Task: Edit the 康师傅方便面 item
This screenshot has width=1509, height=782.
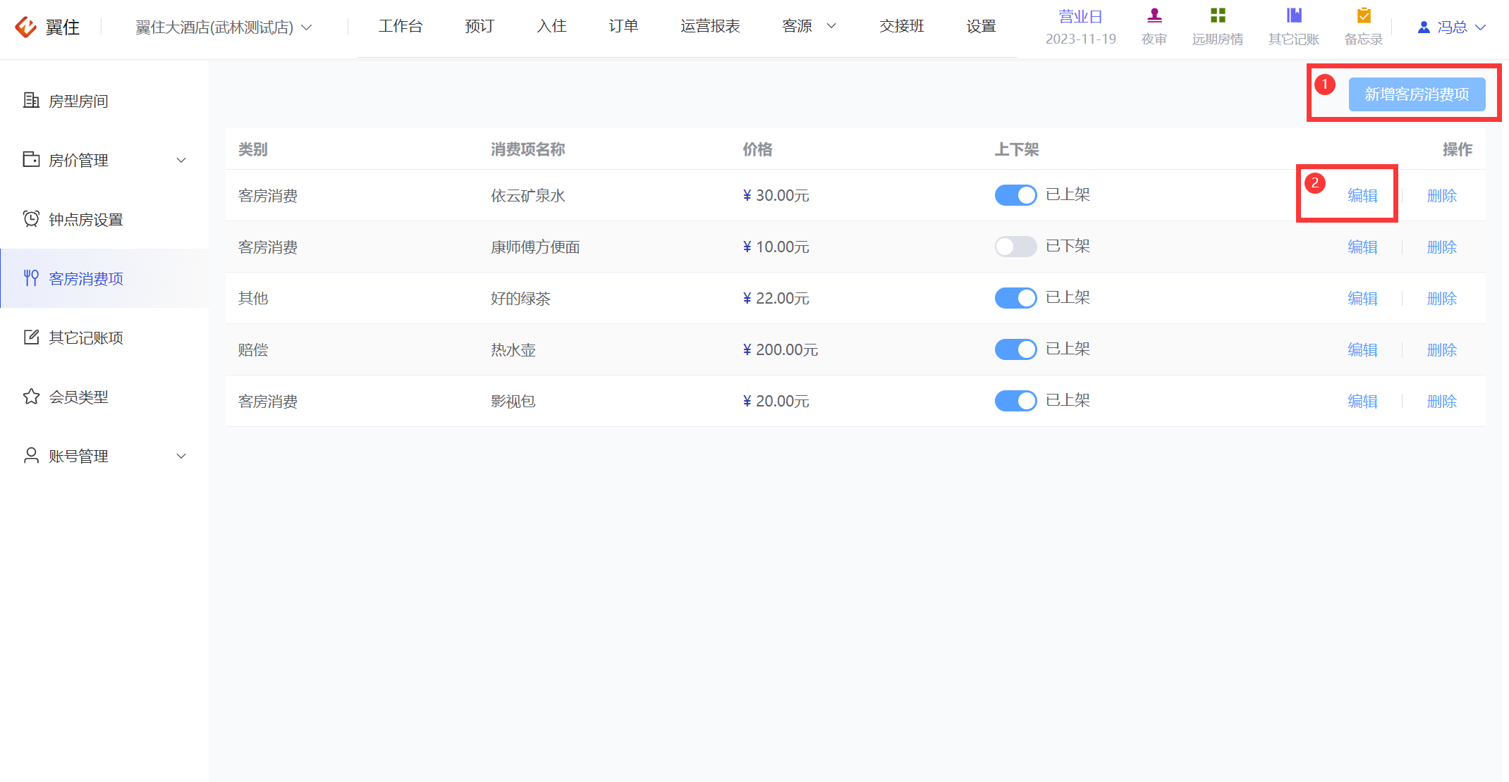Action: 1362,247
